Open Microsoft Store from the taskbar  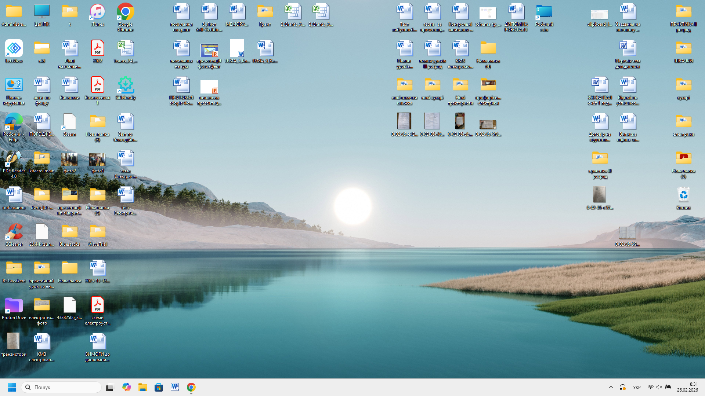pos(159,387)
